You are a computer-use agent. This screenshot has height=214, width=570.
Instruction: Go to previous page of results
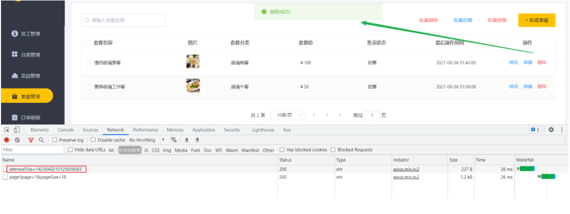314,115
